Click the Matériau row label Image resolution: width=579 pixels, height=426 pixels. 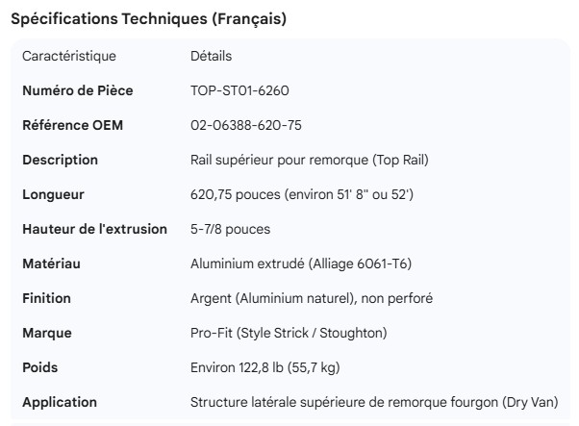click(52, 264)
